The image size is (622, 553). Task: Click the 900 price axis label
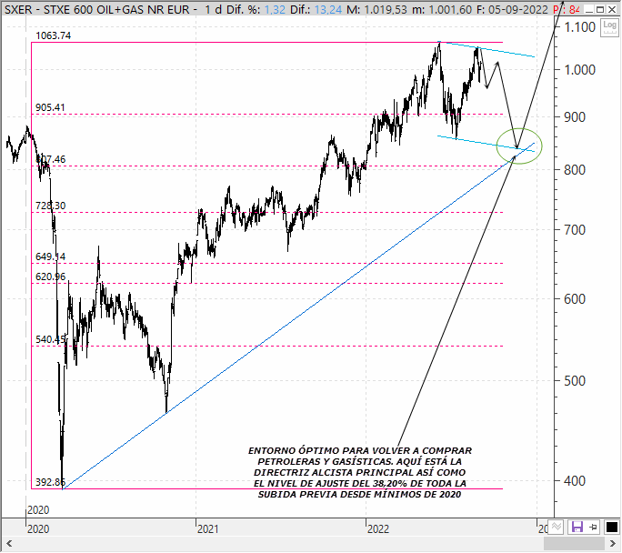(x=575, y=117)
